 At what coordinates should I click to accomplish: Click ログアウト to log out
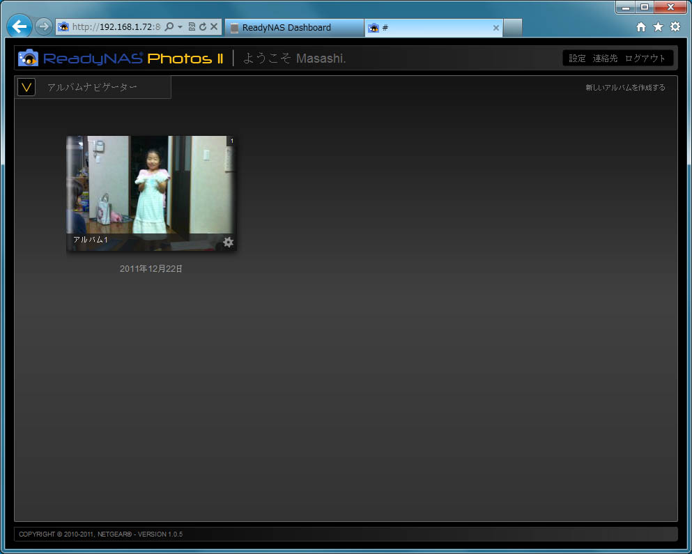click(645, 59)
